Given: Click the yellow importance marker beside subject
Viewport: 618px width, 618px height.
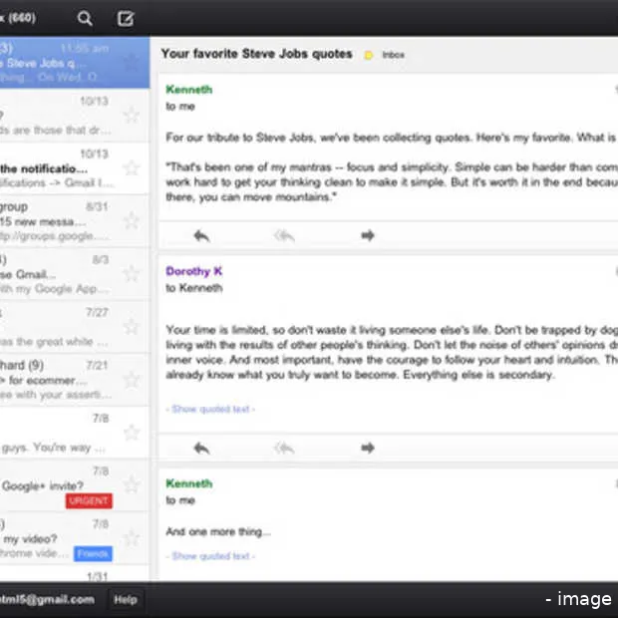Looking at the screenshot, I should (x=369, y=55).
